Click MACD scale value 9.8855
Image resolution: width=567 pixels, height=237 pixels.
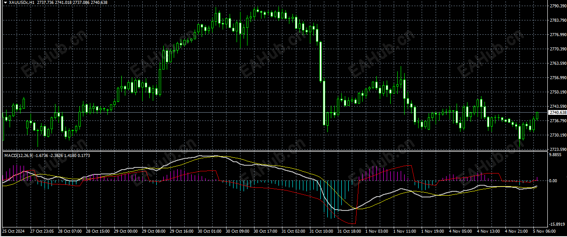(x=556, y=154)
